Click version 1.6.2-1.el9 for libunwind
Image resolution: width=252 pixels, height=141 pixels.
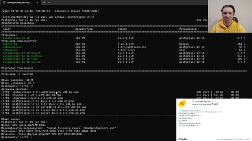pos(126,50)
